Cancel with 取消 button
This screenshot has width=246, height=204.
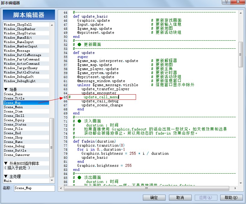(x=180, y=197)
